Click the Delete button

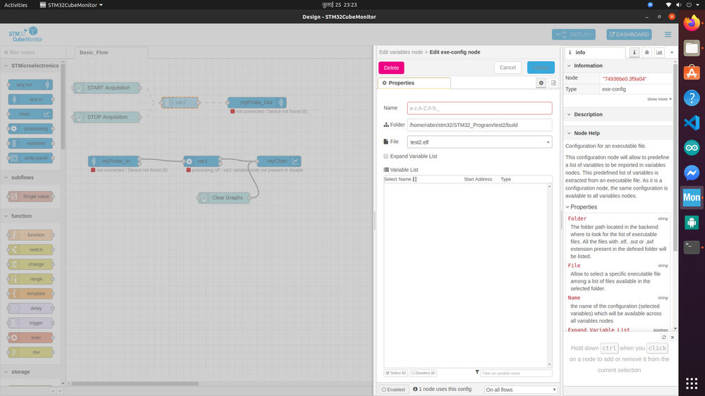pyautogui.click(x=391, y=68)
